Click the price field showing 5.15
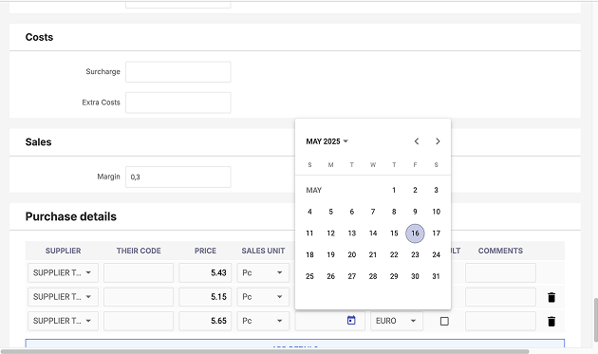The image size is (598, 354). click(x=205, y=297)
